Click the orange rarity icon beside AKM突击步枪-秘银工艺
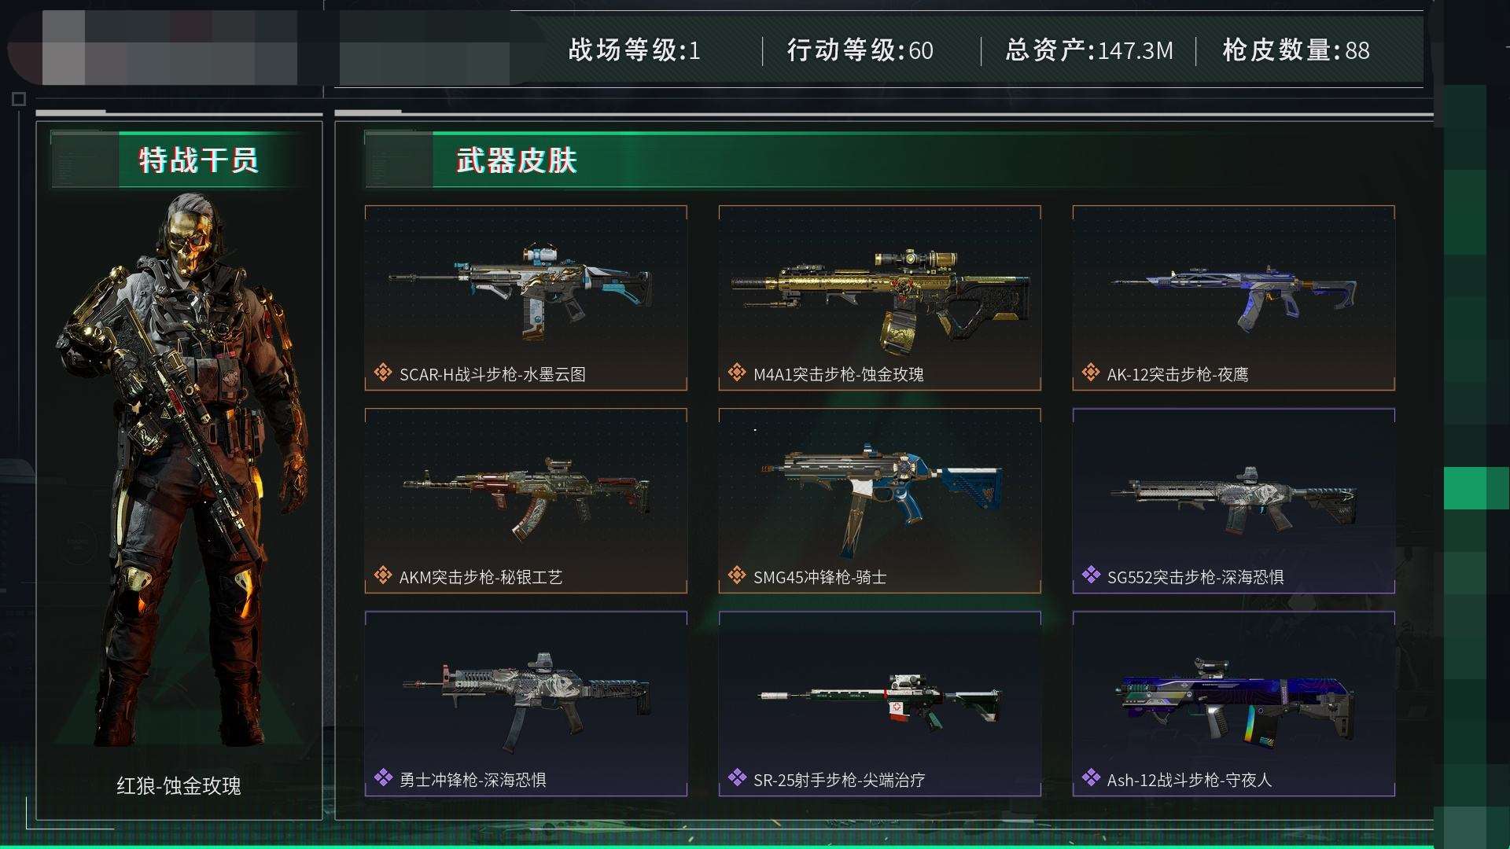Image resolution: width=1510 pixels, height=849 pixels. pos(383,575)
